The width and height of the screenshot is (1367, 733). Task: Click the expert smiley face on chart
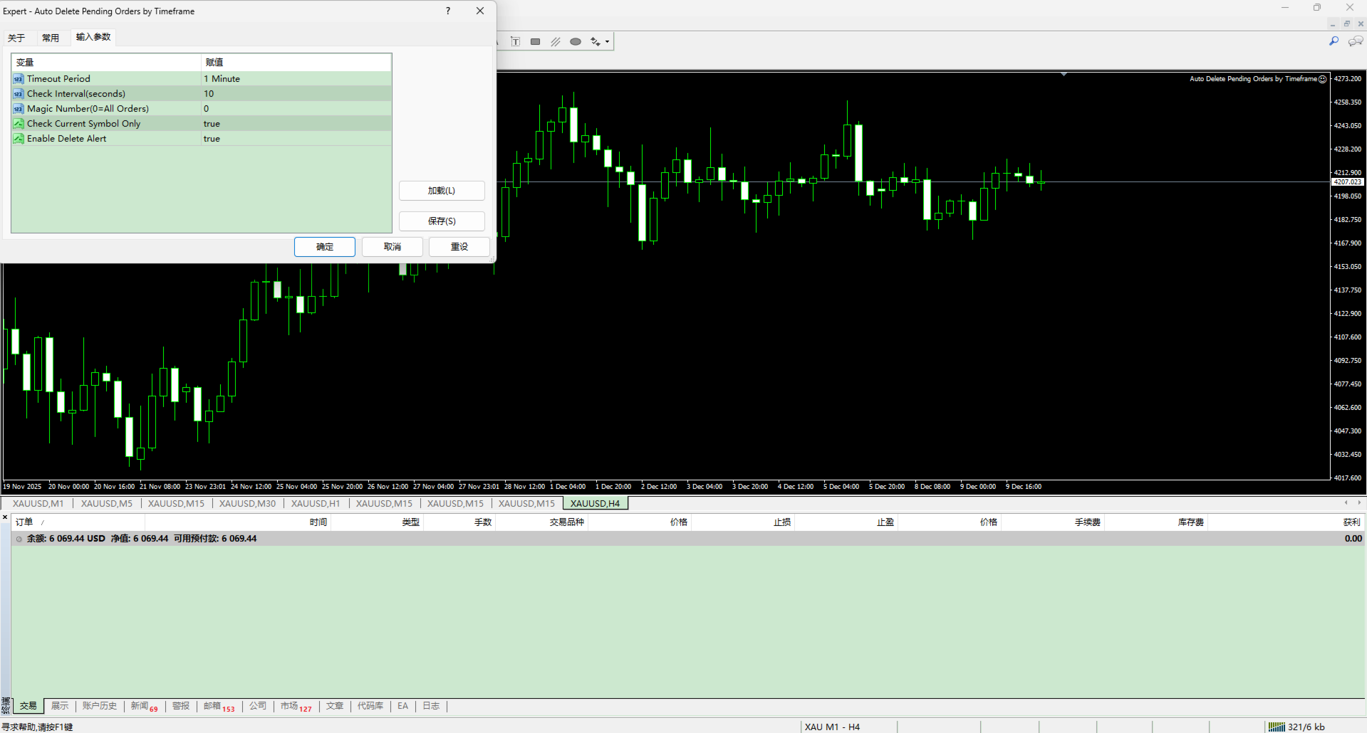click(x=1323, y=79)
